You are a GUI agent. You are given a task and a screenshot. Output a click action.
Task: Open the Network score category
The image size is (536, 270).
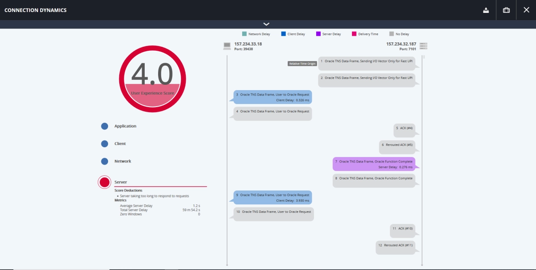click(123, 161)
